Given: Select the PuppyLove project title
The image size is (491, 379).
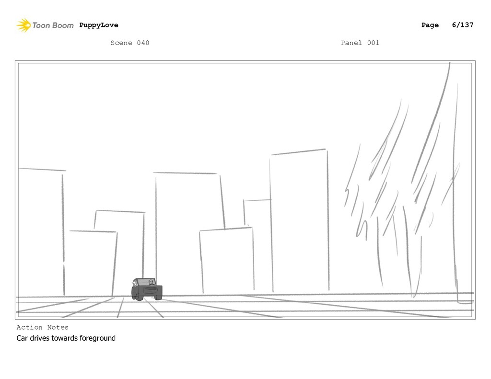Looking at the screenshot, I should [x=99, y=25].
